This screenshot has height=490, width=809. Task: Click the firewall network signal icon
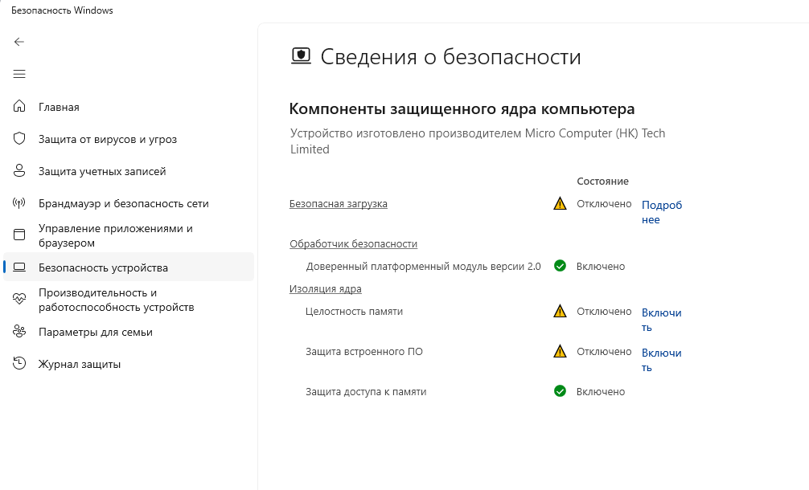coord(20,203)
